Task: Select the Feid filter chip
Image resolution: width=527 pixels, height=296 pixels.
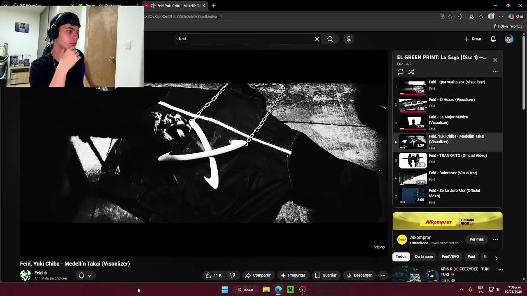Action: [x=471, y=257]
